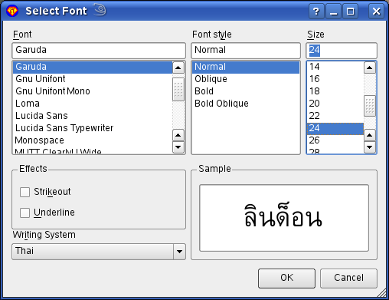The image size is (389, 300).
Task: Choose Bold Oblique font style
Action: click(x=246, y=104)
